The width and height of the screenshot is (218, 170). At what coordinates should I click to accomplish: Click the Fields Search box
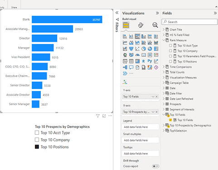(189, 22)
